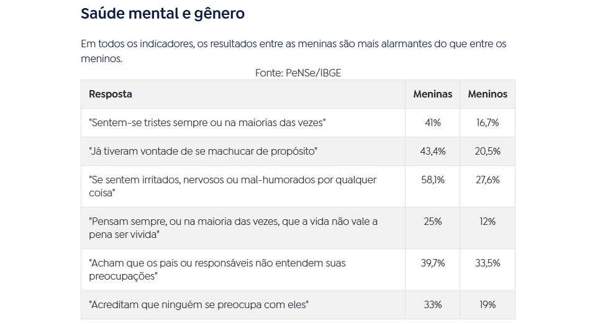The image size is (595, 333).
Task: Click the 20,5% value cell
Action: [x=487, y=152]
